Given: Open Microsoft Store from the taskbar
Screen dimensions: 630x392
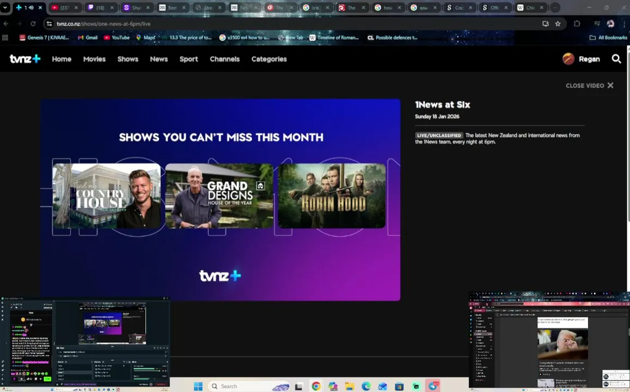Looking at the screenshot, I should click(x=399, y=387).
